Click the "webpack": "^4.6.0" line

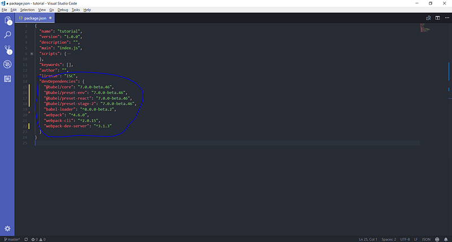click(66, 115)
